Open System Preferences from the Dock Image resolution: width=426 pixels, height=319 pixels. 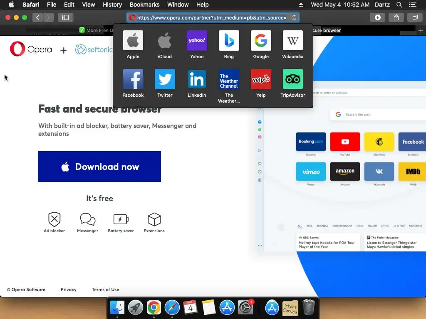pos(245,307)
